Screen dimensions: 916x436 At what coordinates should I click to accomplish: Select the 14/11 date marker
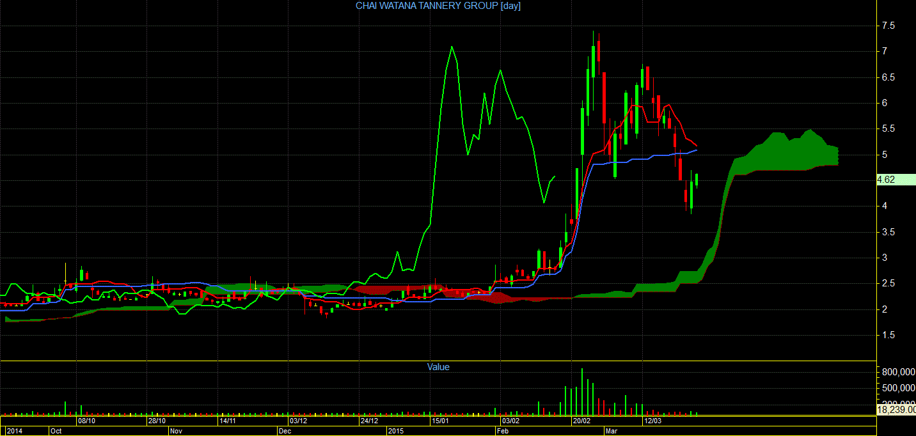tap(228, 421)
